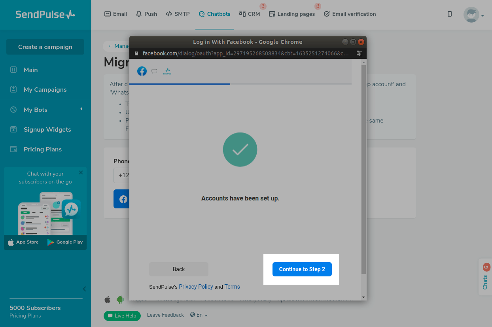The image size is (492, 327).
Task: Click the 5000 Subscribers label
Action: [35, 308]
